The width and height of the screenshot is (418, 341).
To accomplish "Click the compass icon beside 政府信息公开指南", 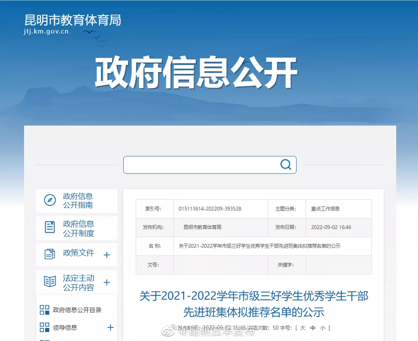I will [x=50, y=200].
